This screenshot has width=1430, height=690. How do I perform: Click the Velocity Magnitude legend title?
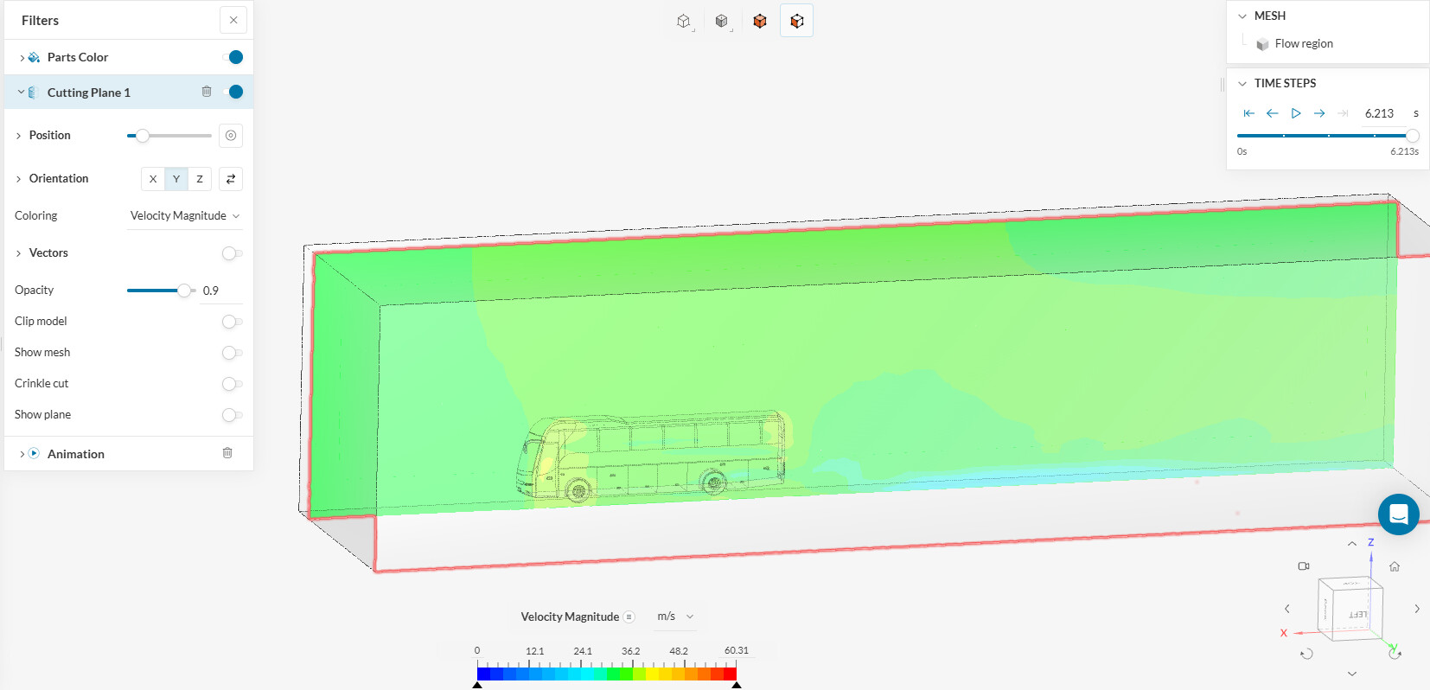point(570,617)
